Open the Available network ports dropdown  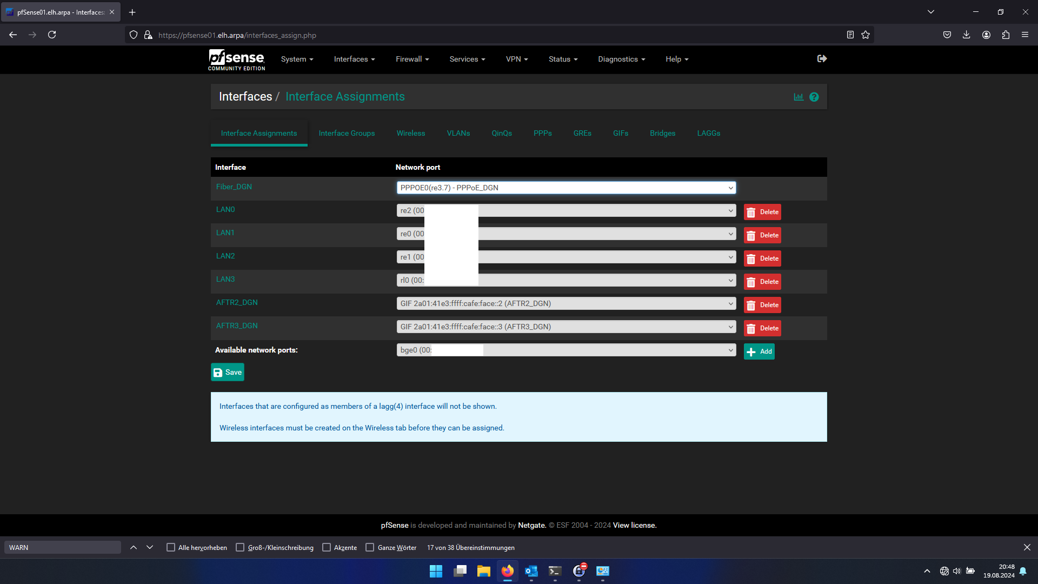566,350
